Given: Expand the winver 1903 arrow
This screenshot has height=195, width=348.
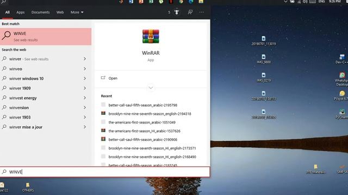Looking at the screenshot, I should tap(85, 118).
